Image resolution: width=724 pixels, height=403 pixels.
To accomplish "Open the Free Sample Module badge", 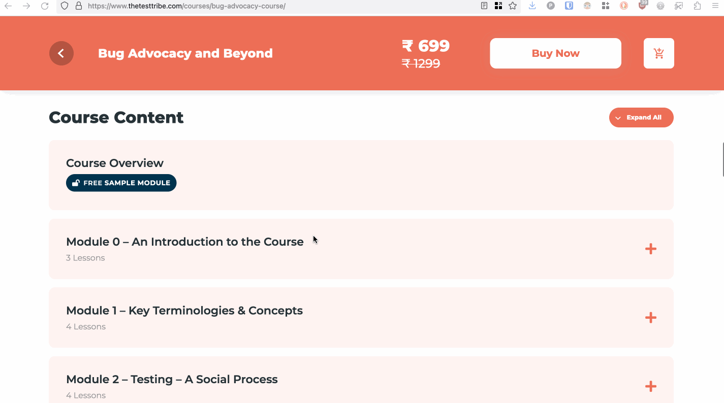I will [x=121, y=183].
